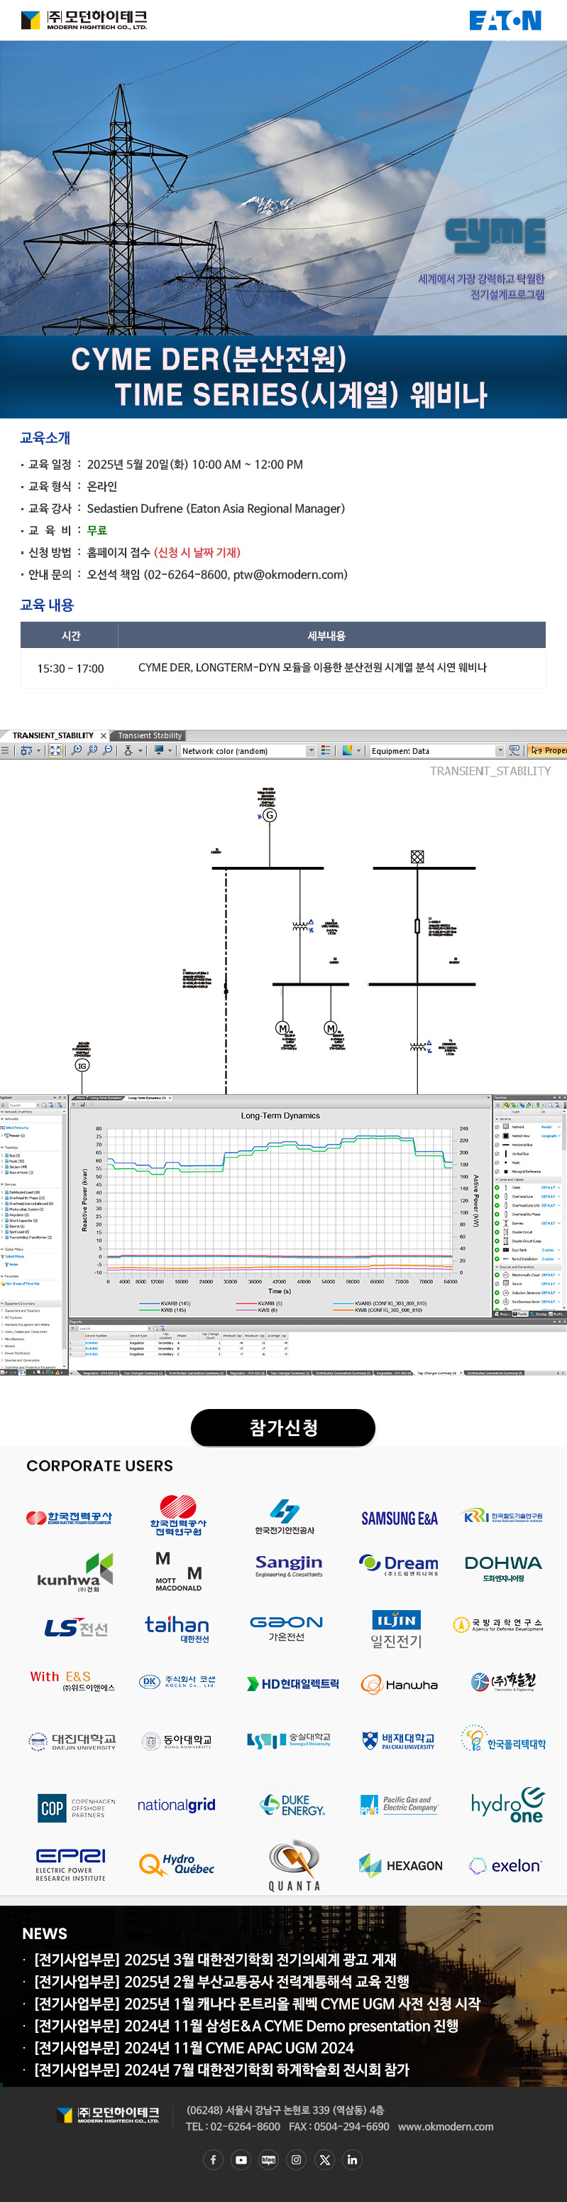This screenshot has height=2202, width=567.
Task: Switch to the TRANSIENT_STABILITY tab
Action: (53, 735)
